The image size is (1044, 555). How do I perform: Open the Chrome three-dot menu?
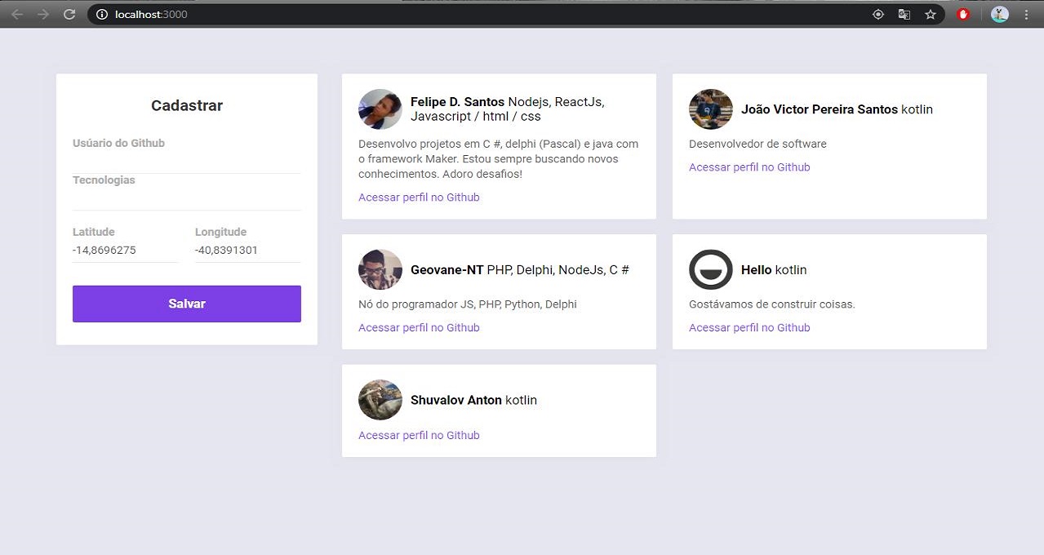pos(1026,15)
